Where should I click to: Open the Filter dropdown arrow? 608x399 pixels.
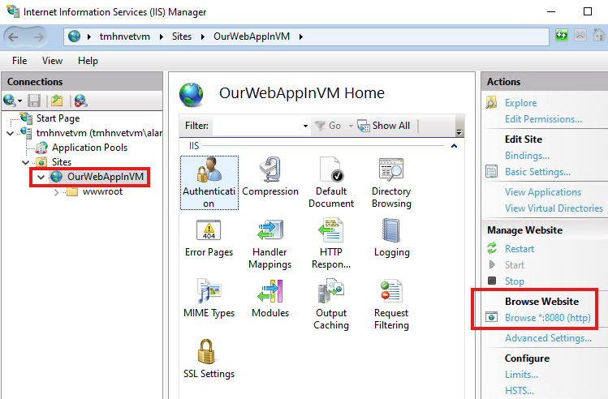point(305,126)
